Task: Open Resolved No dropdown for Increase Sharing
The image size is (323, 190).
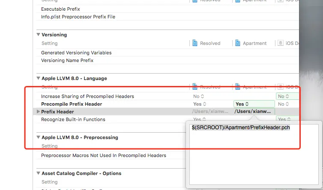Action: pyautogui.click(x=199, y=96)
